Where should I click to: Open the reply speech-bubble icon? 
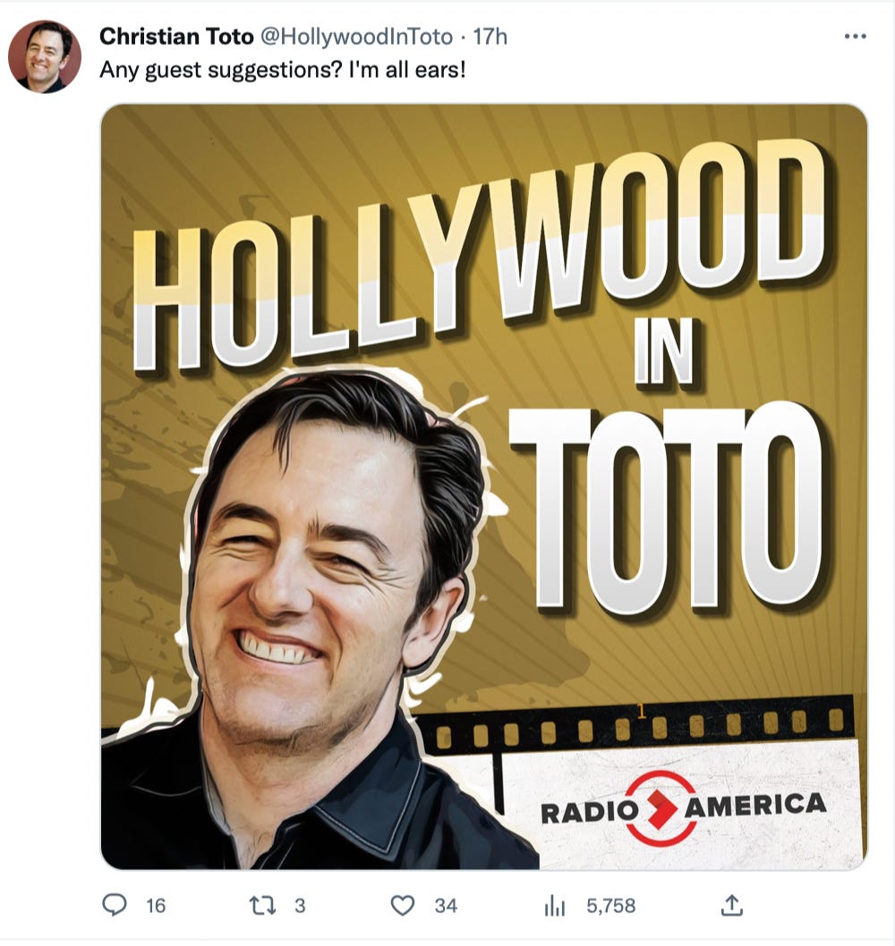(x=115, y=905)
